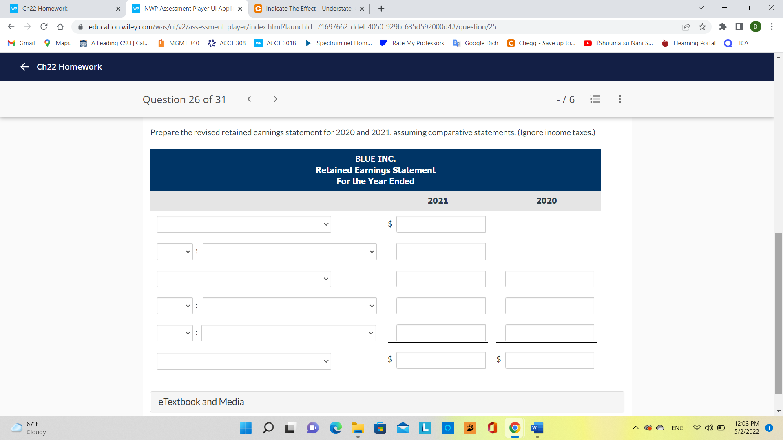Click the back arrow beside Ch22 Homework

pyautogui.click(x=24, y=67)
